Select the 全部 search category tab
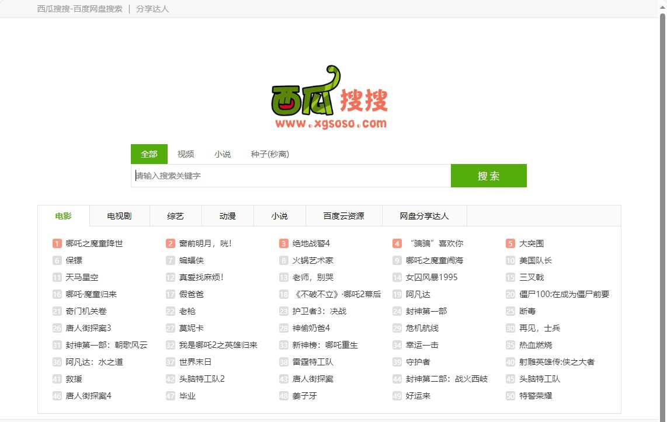Screen dimensions: 667x422 click(x=149, y=154)
